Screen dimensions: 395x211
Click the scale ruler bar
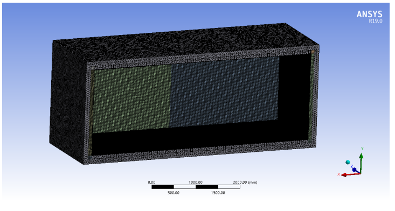pyautogui.click(x=196, y=187)
